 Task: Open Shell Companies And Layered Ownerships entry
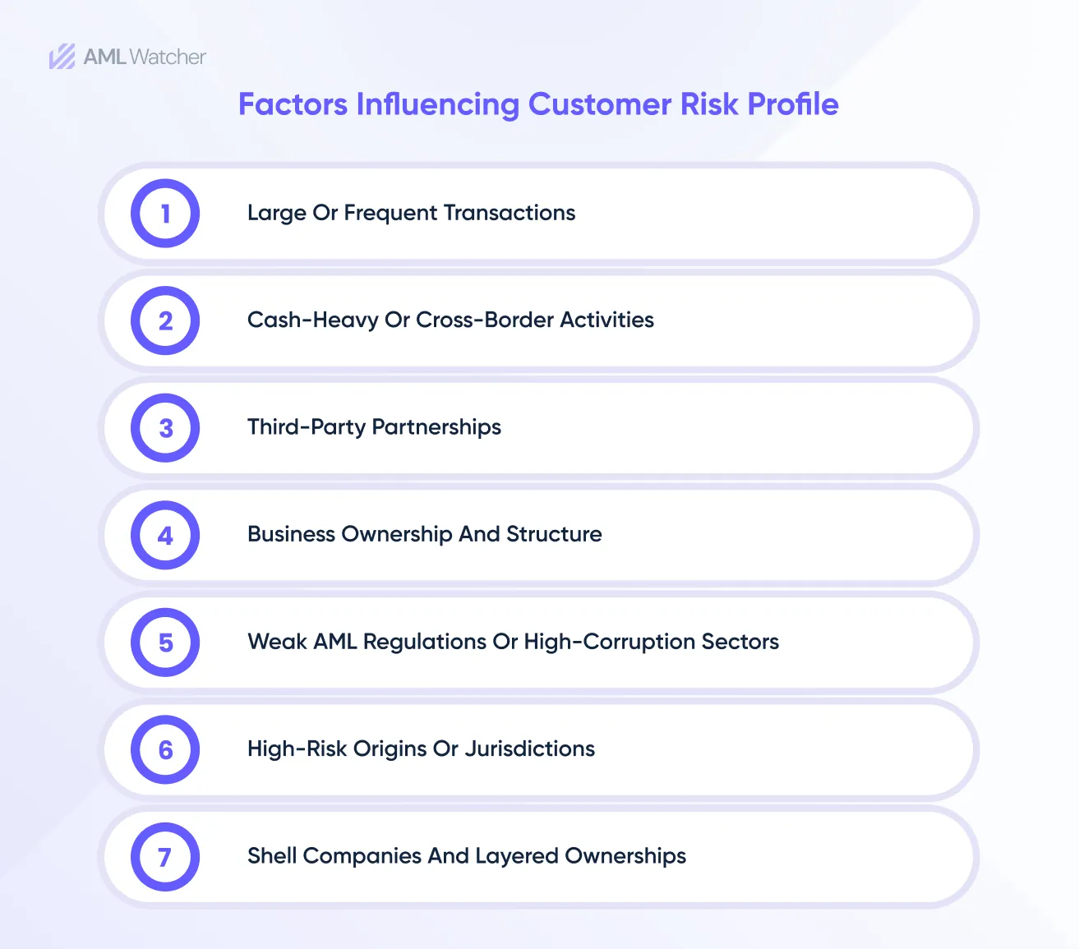pyautogui.click(x=466, y=856)
